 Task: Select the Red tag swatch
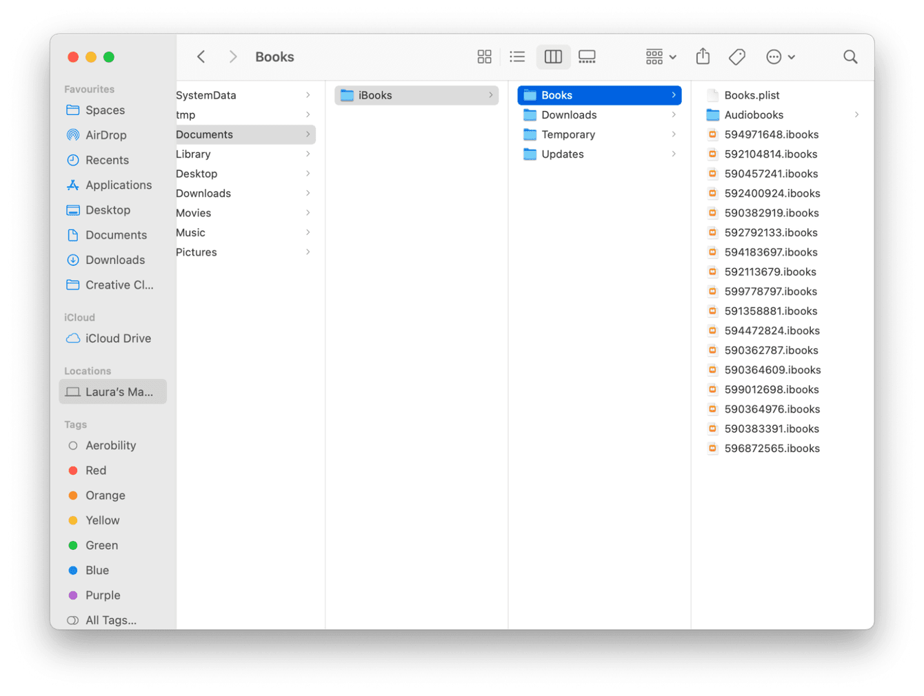pos(73,470)
